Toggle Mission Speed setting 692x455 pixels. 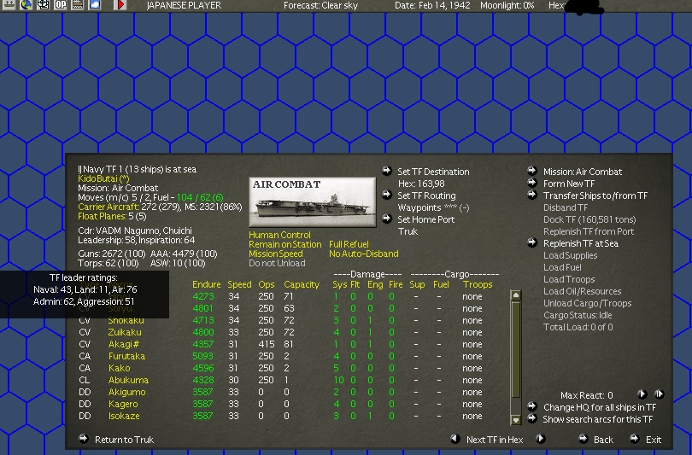pyautogui.click(x=275, y=254)
